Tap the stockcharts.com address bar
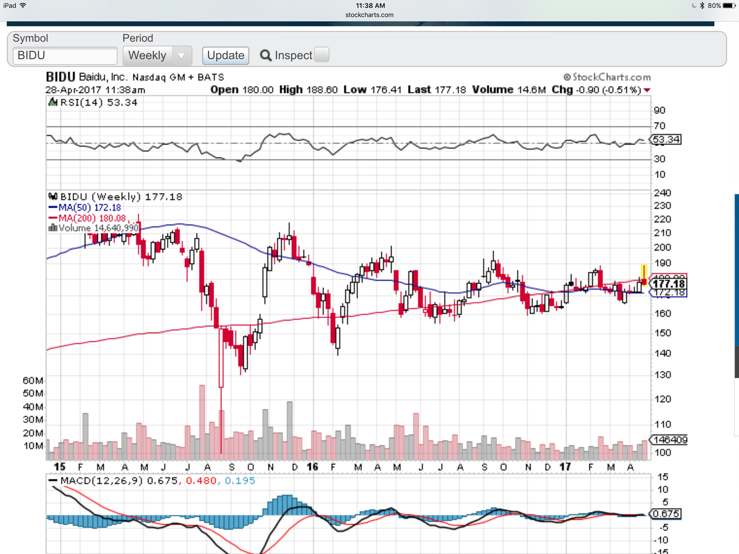The width and height of the screenshot is (739, 554). tap(369, 15)
